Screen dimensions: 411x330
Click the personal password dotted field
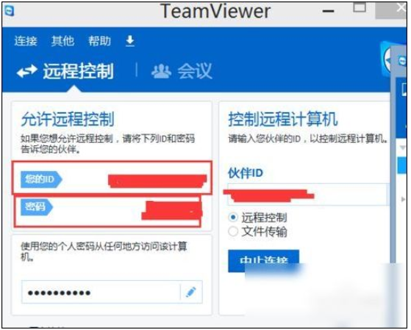(101, 292)
